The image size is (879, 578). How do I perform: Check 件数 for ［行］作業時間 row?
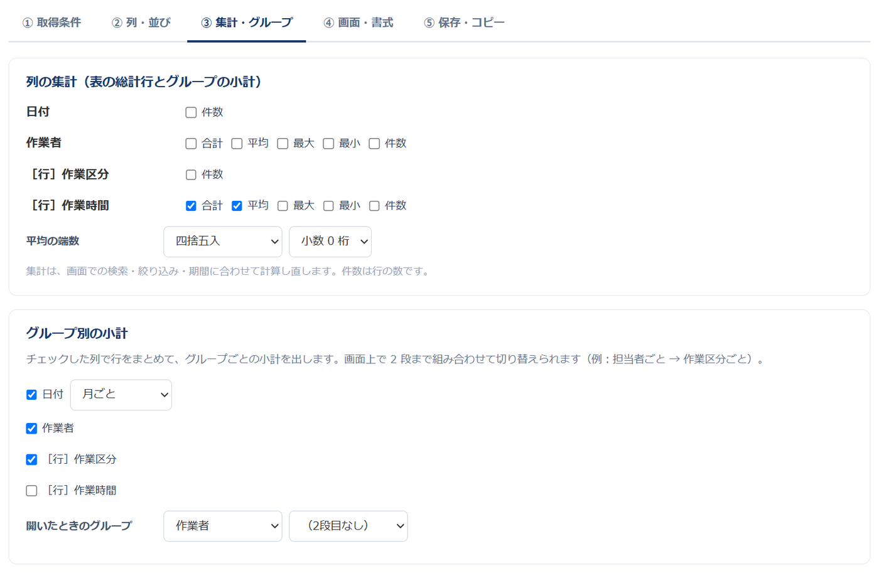tap(374, 206)
